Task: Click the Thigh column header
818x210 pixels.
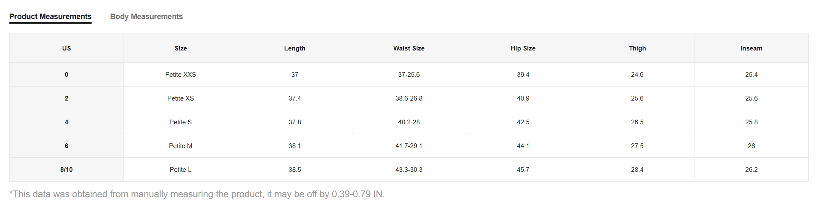Action: point(637,48)
